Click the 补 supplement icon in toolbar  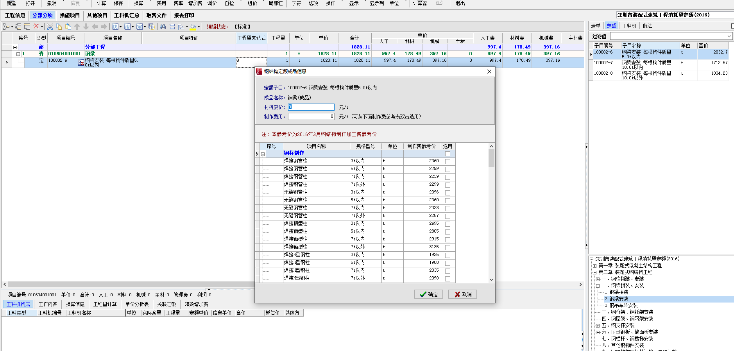(x=152, y=27)
